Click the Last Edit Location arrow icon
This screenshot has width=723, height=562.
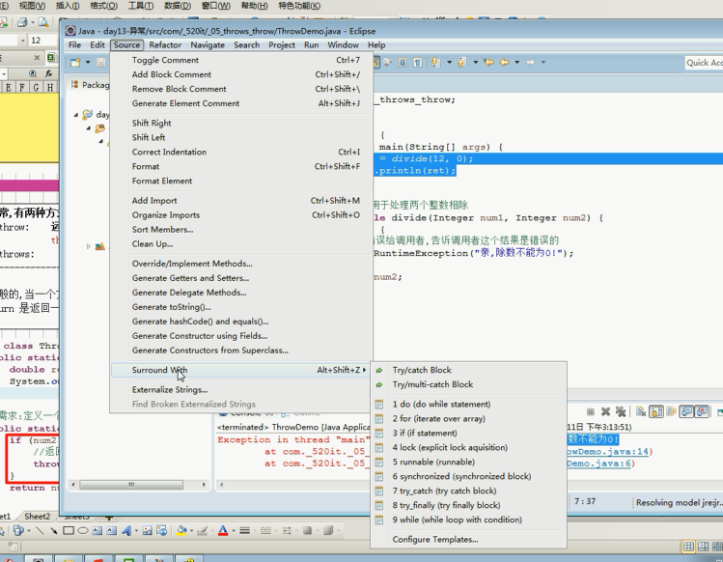coord(488,63)
